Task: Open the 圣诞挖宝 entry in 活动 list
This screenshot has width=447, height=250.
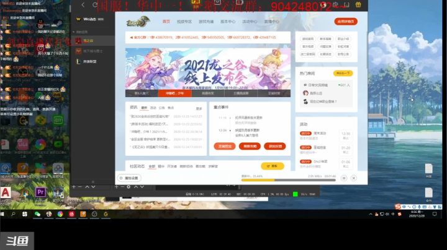Action: click(325, 150)
